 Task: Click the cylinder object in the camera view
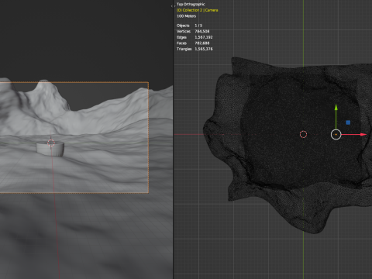point(50,149)
